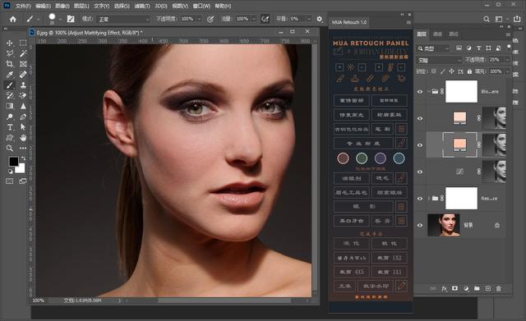Open layer blend mode dropdown
Viewport: 526px width, 321px height.
point(439,60)
